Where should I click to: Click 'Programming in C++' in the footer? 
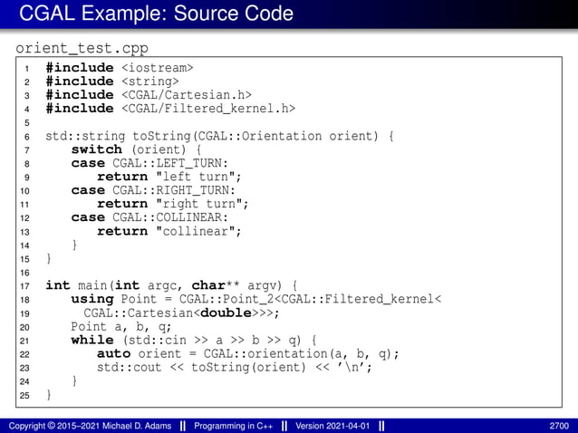(x=234, y=426)
